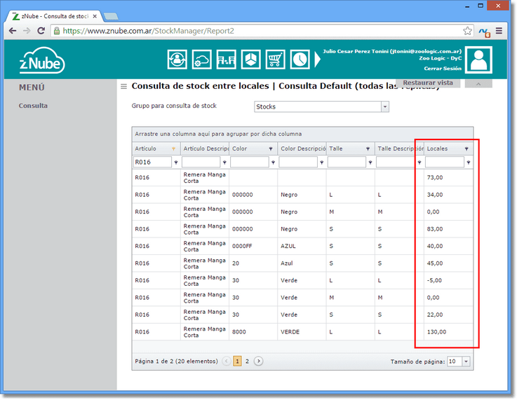Click the previous page arrow button
Screen dimensions: 517x400
227,361
